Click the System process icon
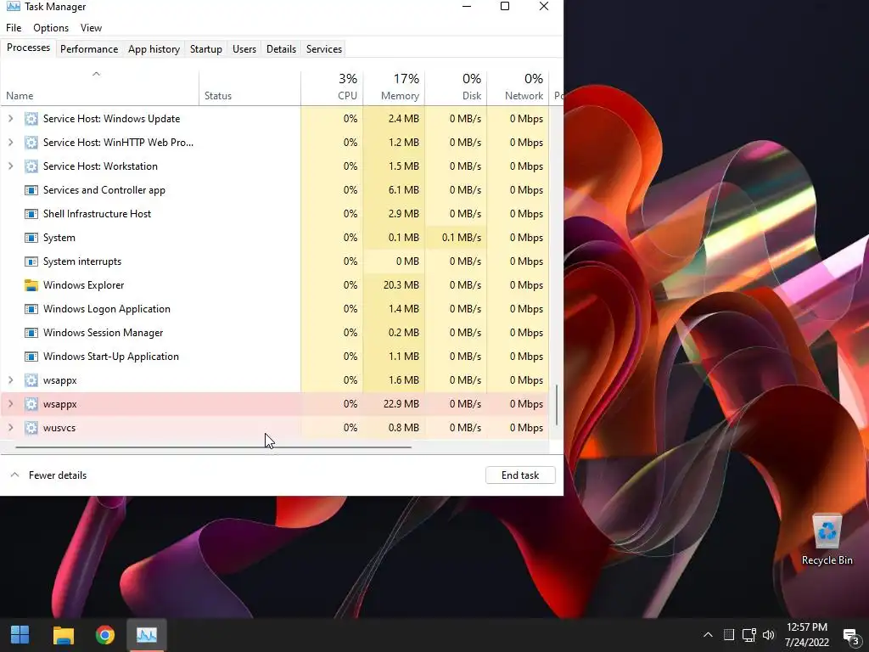Image resolution: width=869 pixels, height=652 pixels. coord(31,238)
